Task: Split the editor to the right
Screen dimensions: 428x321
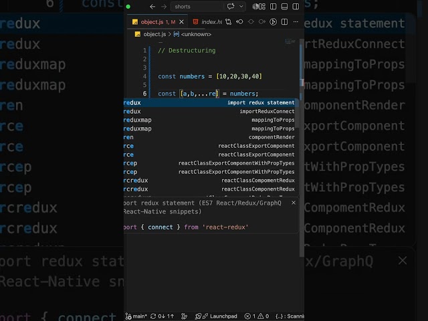Action: pos(284,22)
